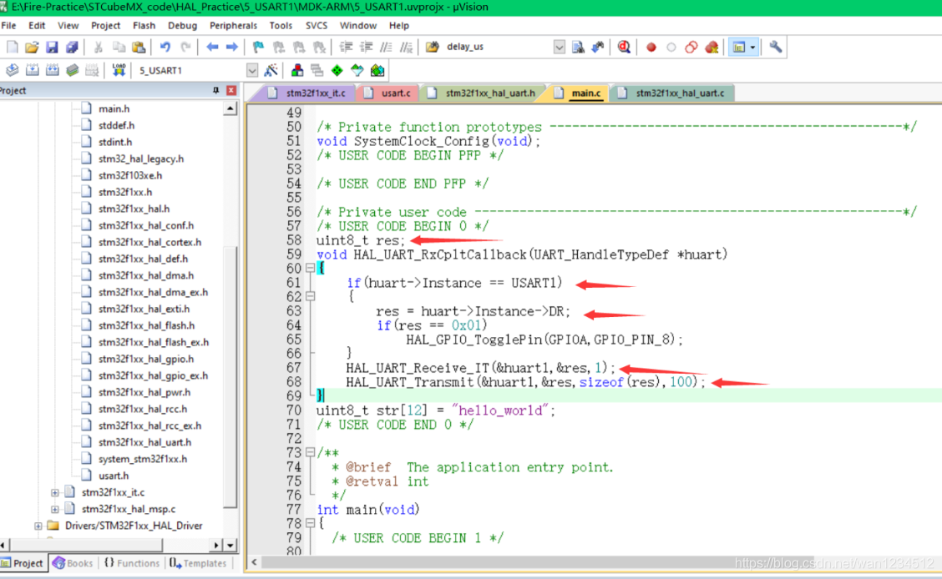The width and height of the screenshot is (942, 579).
Task: Open the Flash menu
Action: tap(144, 26)
